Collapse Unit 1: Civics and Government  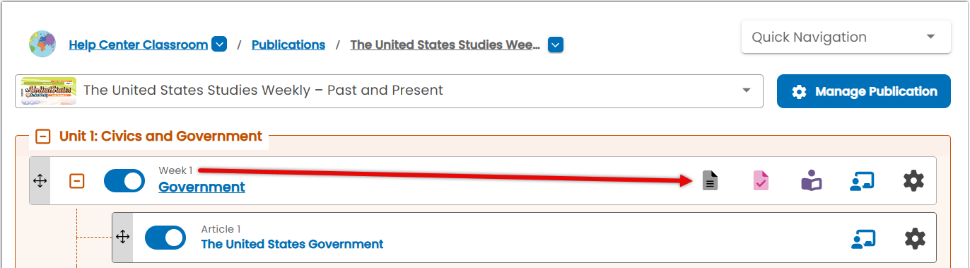(43, 136)
